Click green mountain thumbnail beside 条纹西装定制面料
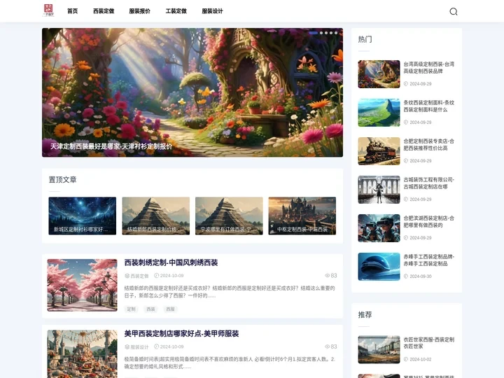504x378 pixels. tap(379, 113)
